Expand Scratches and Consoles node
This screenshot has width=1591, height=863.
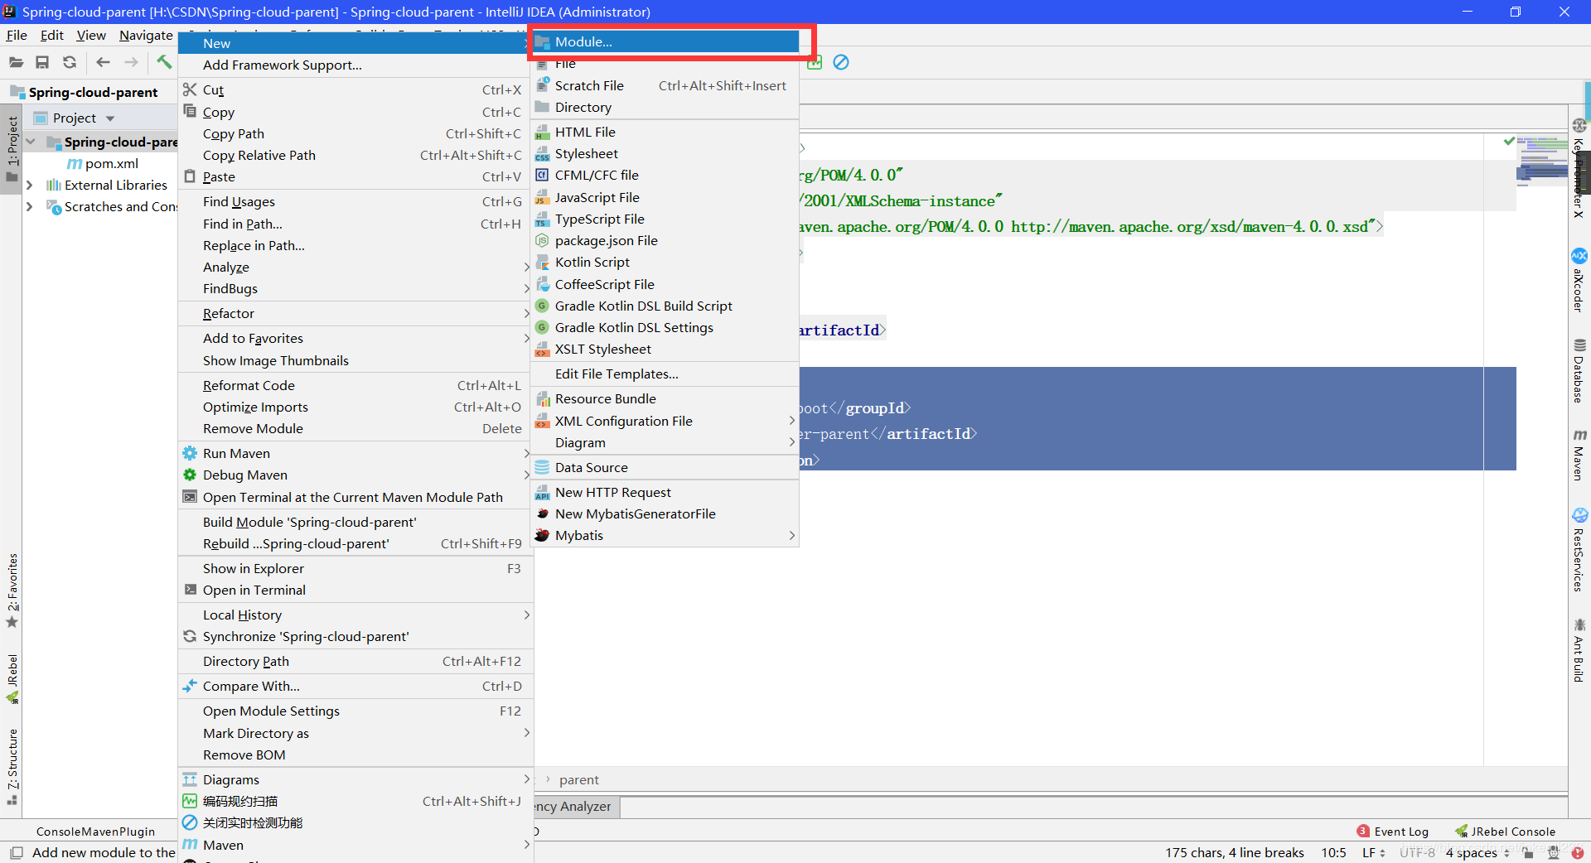[30, 206]
